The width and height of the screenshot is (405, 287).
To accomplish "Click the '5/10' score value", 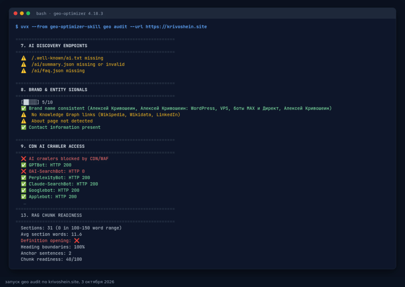I will pos(47,102).
